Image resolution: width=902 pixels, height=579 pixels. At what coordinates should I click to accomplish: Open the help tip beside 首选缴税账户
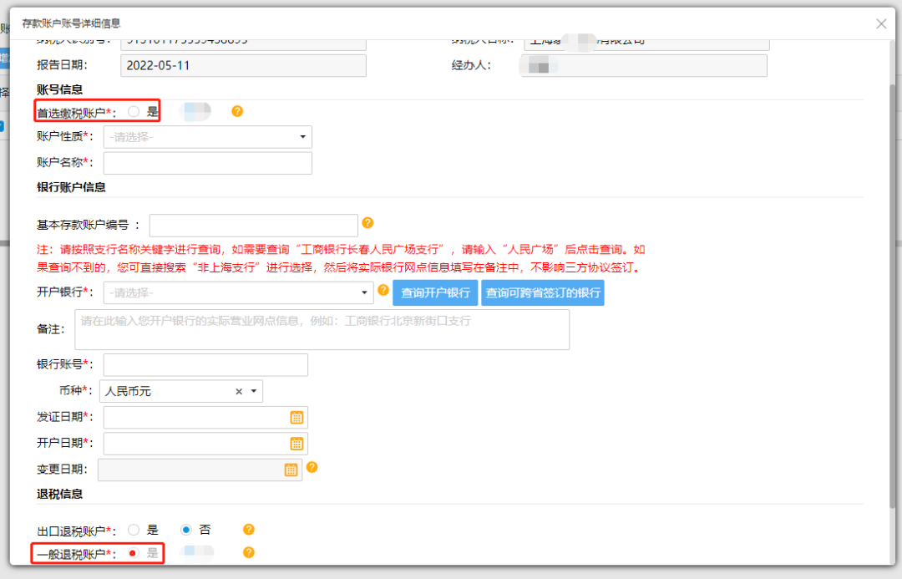[237, 109]
